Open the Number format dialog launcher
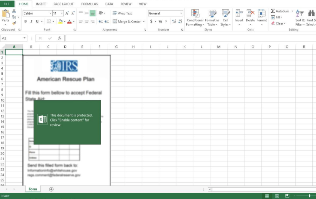This screenshot has width=316, height=199. [x=182, y=30]
